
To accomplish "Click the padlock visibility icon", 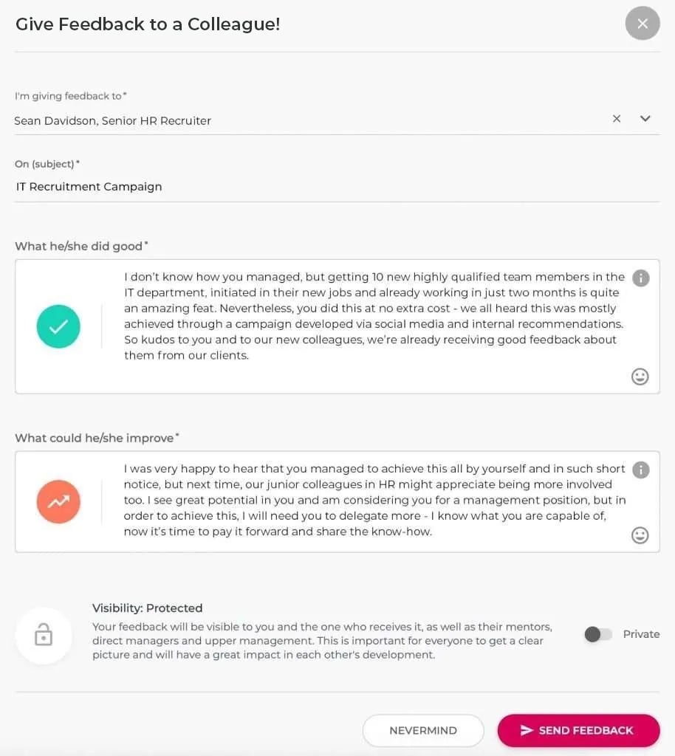I will point(44,636).
